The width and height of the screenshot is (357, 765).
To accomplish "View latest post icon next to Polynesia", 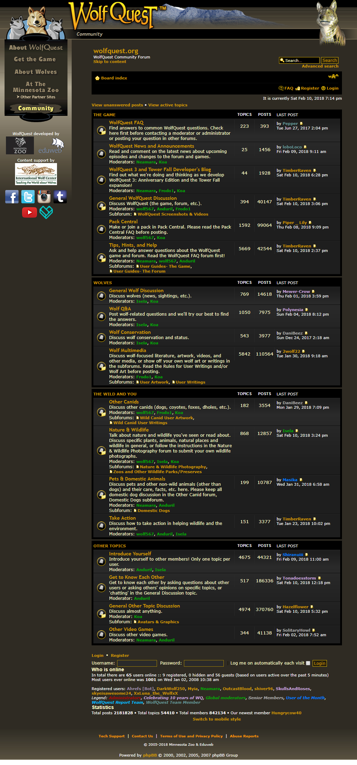I will (x=307, y=310).
